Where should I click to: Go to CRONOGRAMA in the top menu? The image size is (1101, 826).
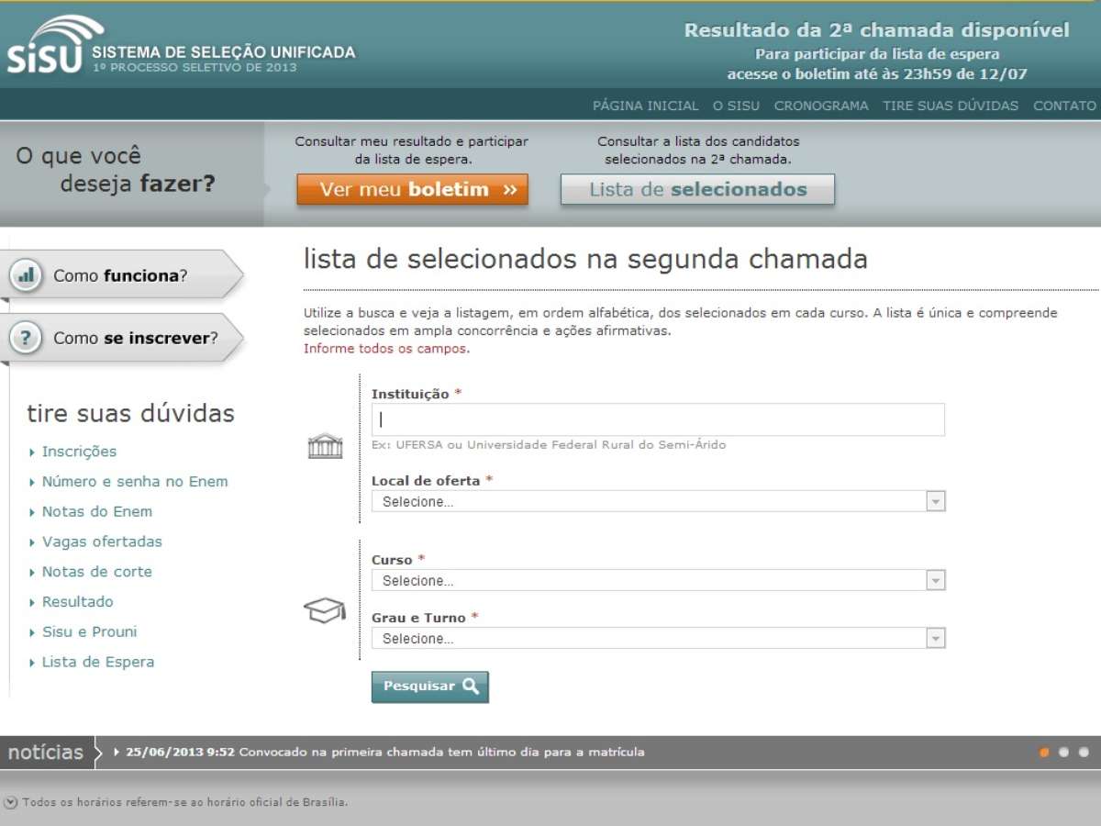tap(820, 106)
